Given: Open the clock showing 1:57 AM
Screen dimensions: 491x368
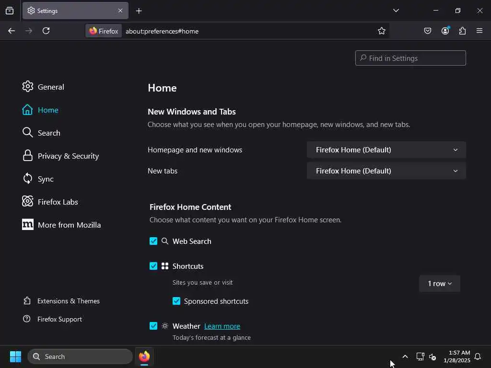Looking at the screenshot, I should 456,356.
